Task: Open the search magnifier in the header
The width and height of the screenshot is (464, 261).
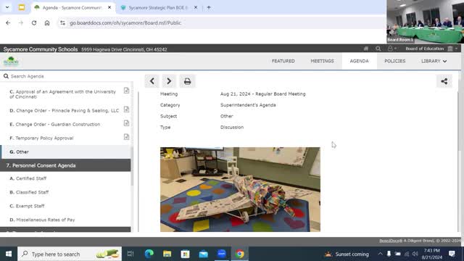Action: [x=378, y=49]
